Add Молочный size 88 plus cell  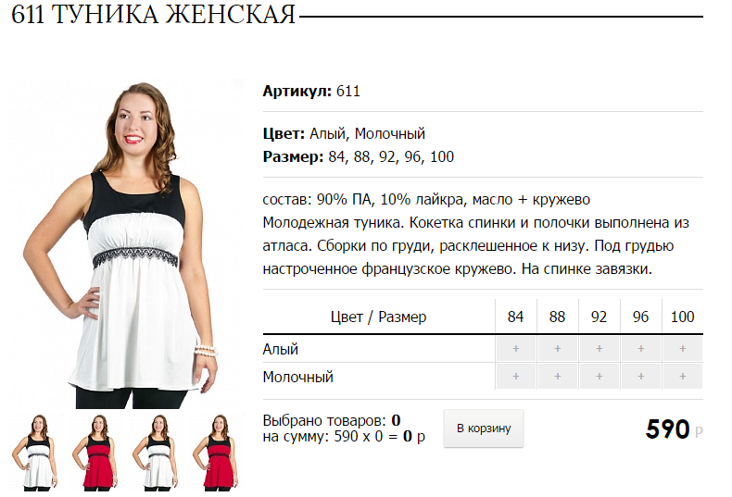coord(558,377)
